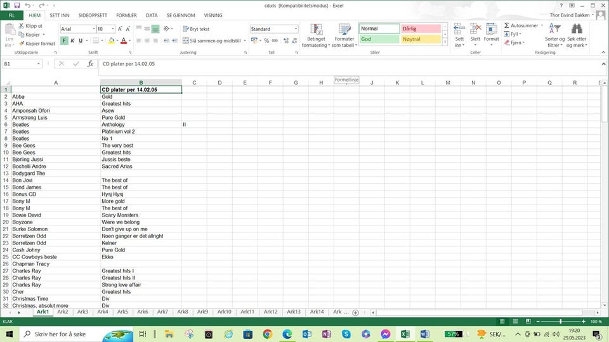This screenshot has width=609, height=342.
Task: Open Sorter og filtrer menu
Action: click(x=554, y=35)
